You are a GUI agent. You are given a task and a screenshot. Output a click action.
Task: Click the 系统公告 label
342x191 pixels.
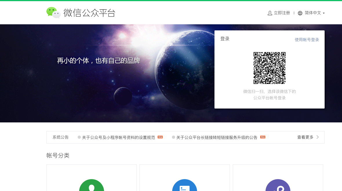coord(60,137)
